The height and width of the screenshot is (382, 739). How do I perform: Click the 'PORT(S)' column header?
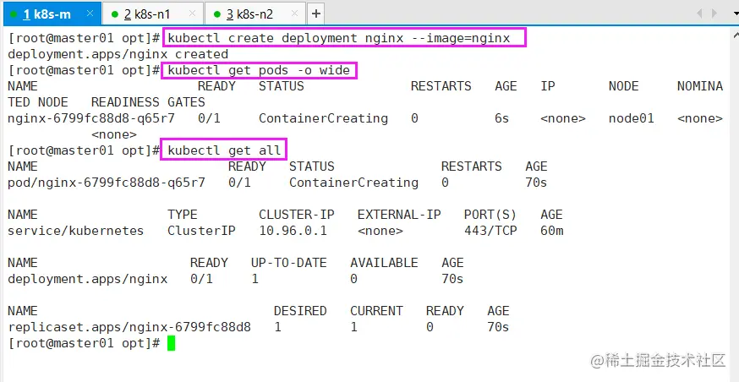pyautogui.click(x=490, y=215)
